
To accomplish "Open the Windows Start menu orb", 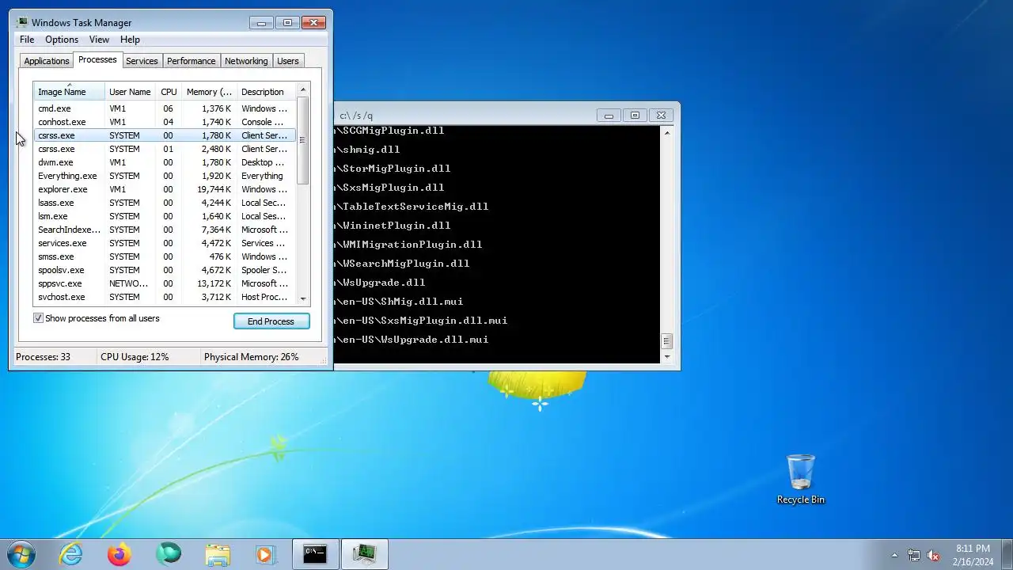I will coord(21,554).
